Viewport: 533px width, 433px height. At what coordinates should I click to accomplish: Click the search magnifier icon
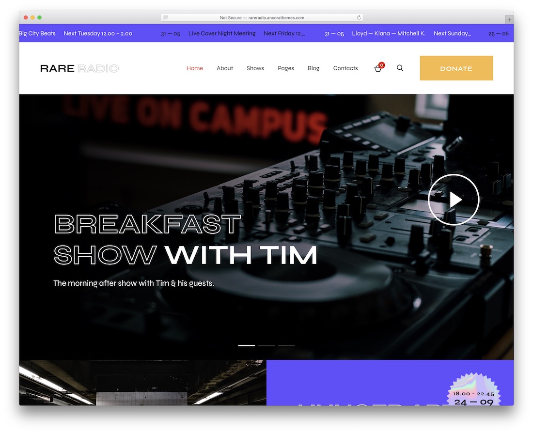tap(400, 68)
